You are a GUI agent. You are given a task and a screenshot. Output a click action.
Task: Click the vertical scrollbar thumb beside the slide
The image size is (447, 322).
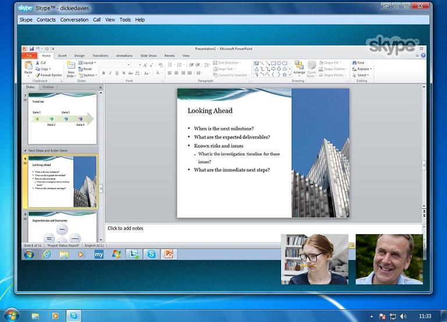click(x=424, y=165)
